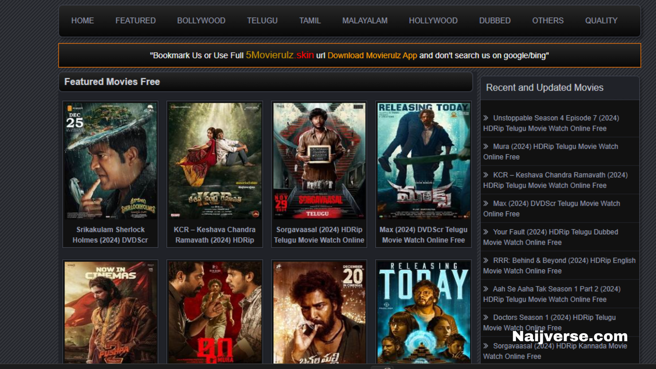Open the blue Releasing Today poster
656x369 pixels.
(x=424, y=312)
